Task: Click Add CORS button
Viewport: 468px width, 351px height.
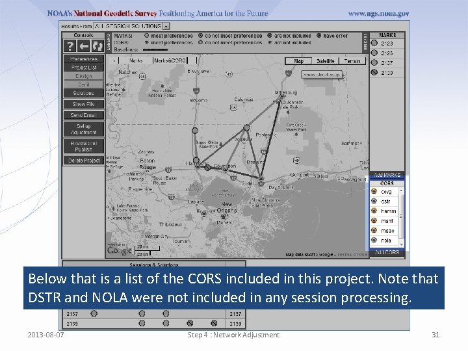Action: click(387, 252)
